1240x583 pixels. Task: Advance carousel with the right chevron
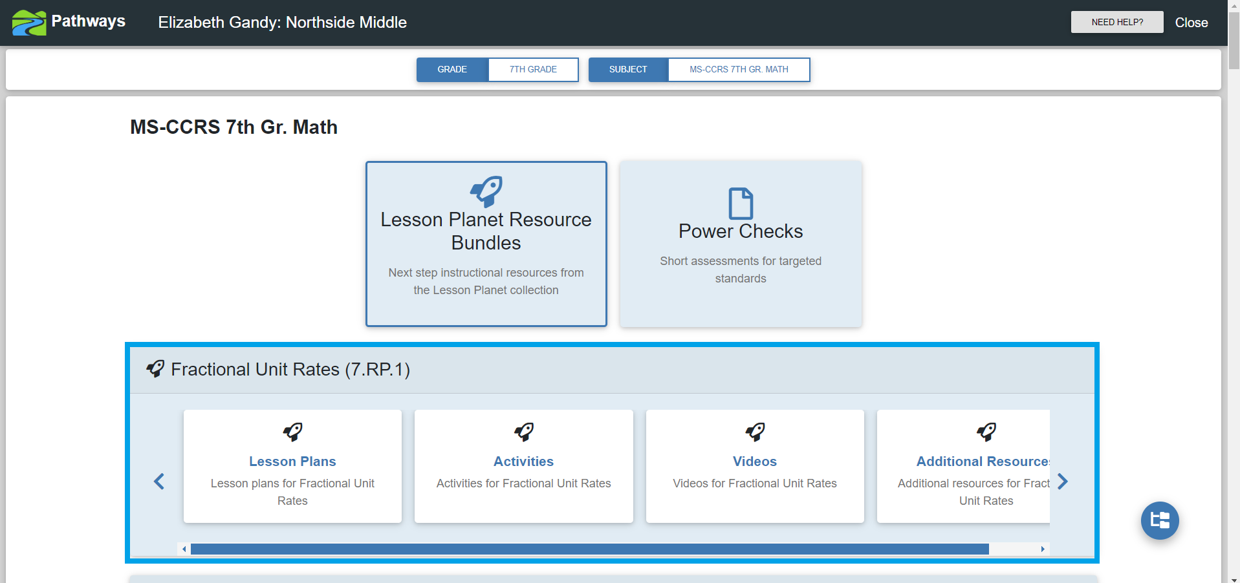[1062, 482]
